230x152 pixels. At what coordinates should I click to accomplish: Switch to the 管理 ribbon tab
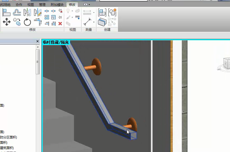42,5
